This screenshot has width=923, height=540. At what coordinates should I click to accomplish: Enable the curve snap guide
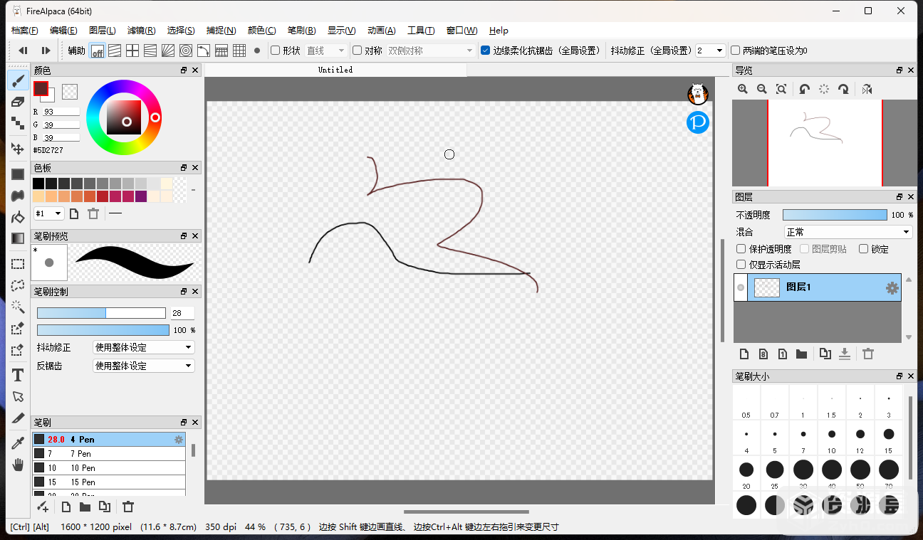(204, 51)
